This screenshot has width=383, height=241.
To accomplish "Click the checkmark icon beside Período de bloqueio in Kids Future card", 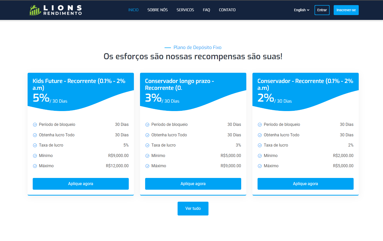I will (x=34, y=124).
